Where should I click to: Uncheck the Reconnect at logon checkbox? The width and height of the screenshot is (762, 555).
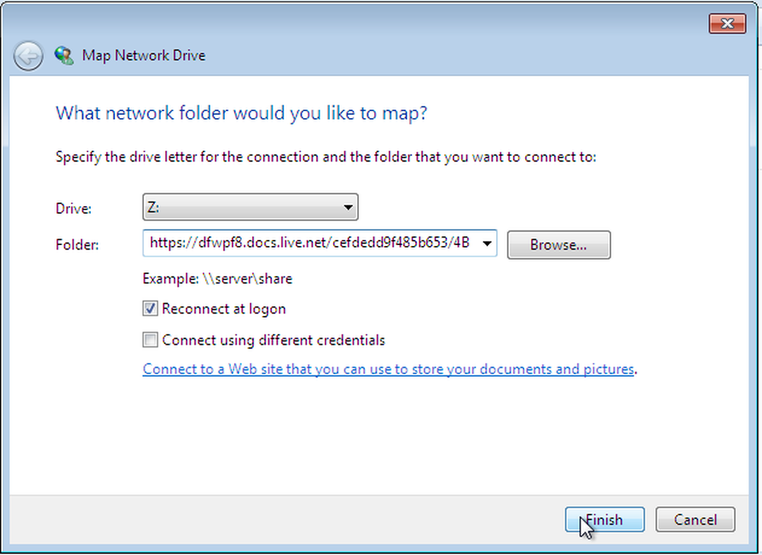point(150,308)
